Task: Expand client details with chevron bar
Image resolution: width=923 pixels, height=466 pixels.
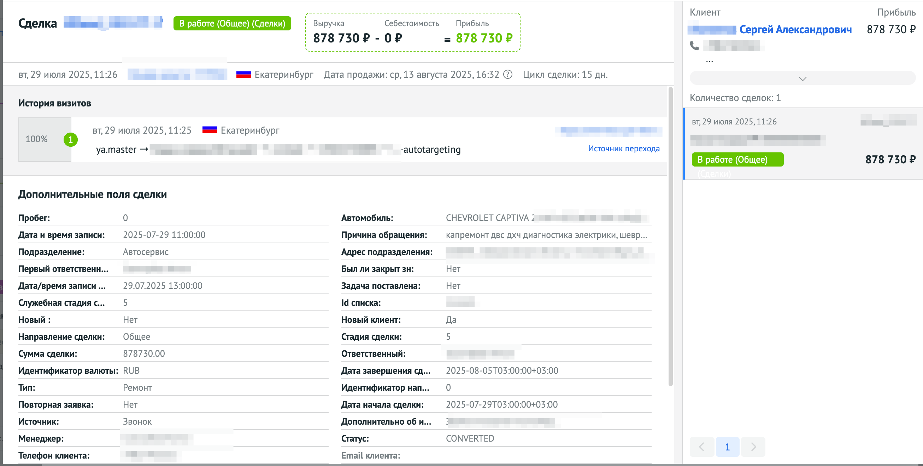Action: coord(803,78)
